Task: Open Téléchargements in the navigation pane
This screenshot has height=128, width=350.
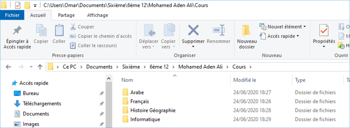Action: (x=42, y=103)
